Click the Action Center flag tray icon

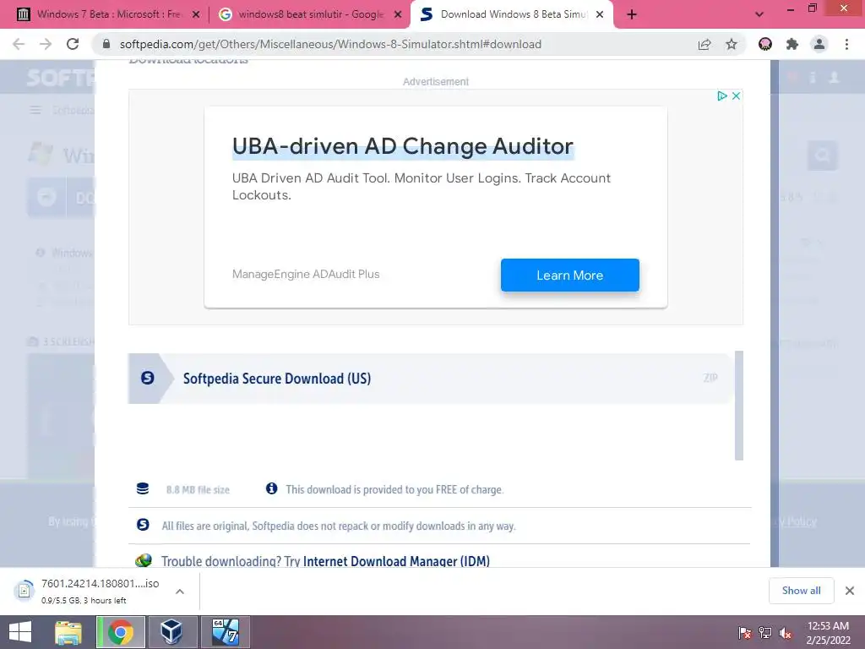[x=745, y=633]
